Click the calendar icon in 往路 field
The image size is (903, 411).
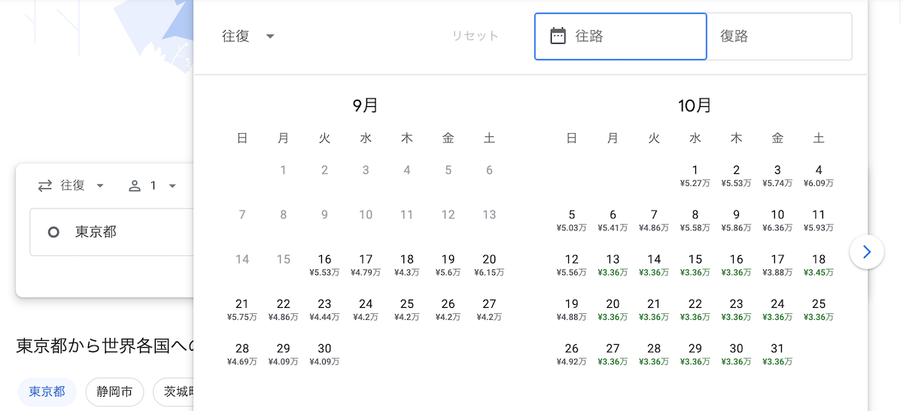558,35
